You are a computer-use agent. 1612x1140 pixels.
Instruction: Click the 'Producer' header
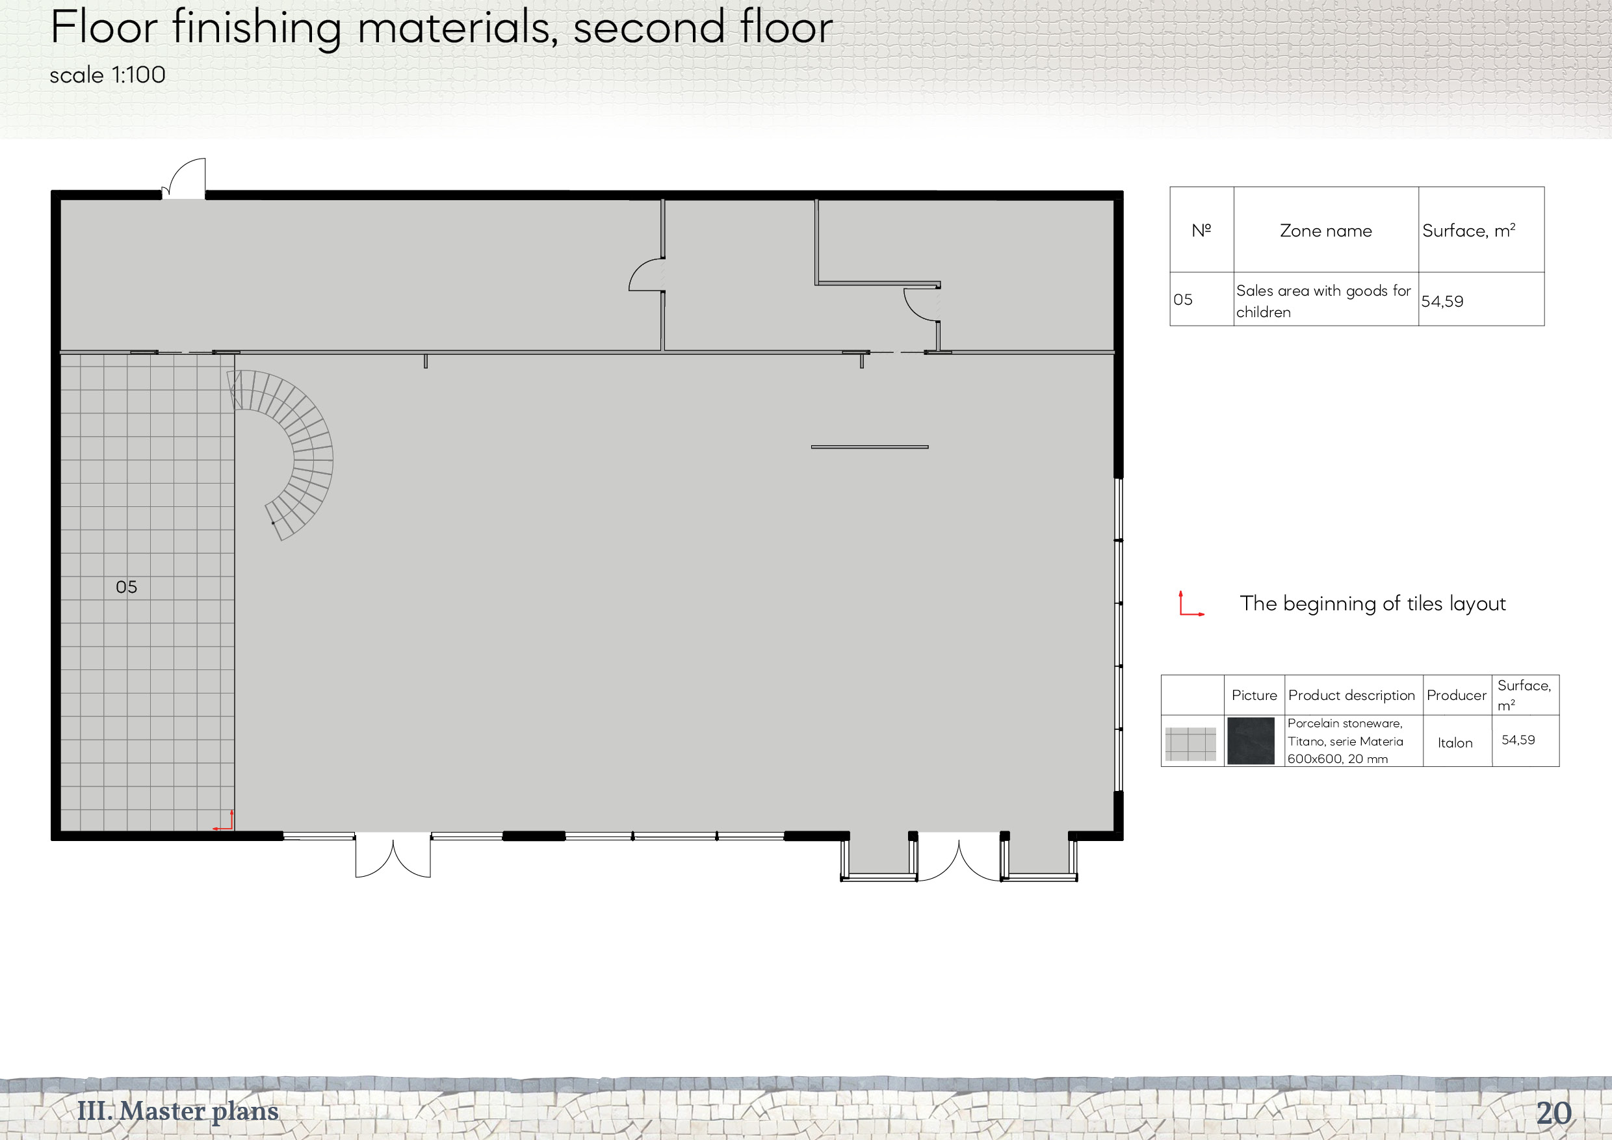coord(1456,695)
